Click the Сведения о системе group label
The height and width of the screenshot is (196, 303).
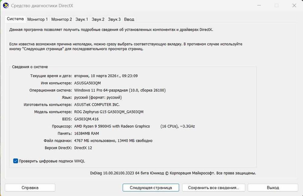click(x=30, y=67)
